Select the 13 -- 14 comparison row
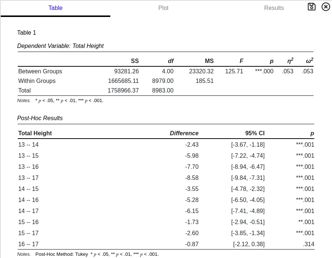Viewport: 332px width, 258px height. click(x=28, y=144)
